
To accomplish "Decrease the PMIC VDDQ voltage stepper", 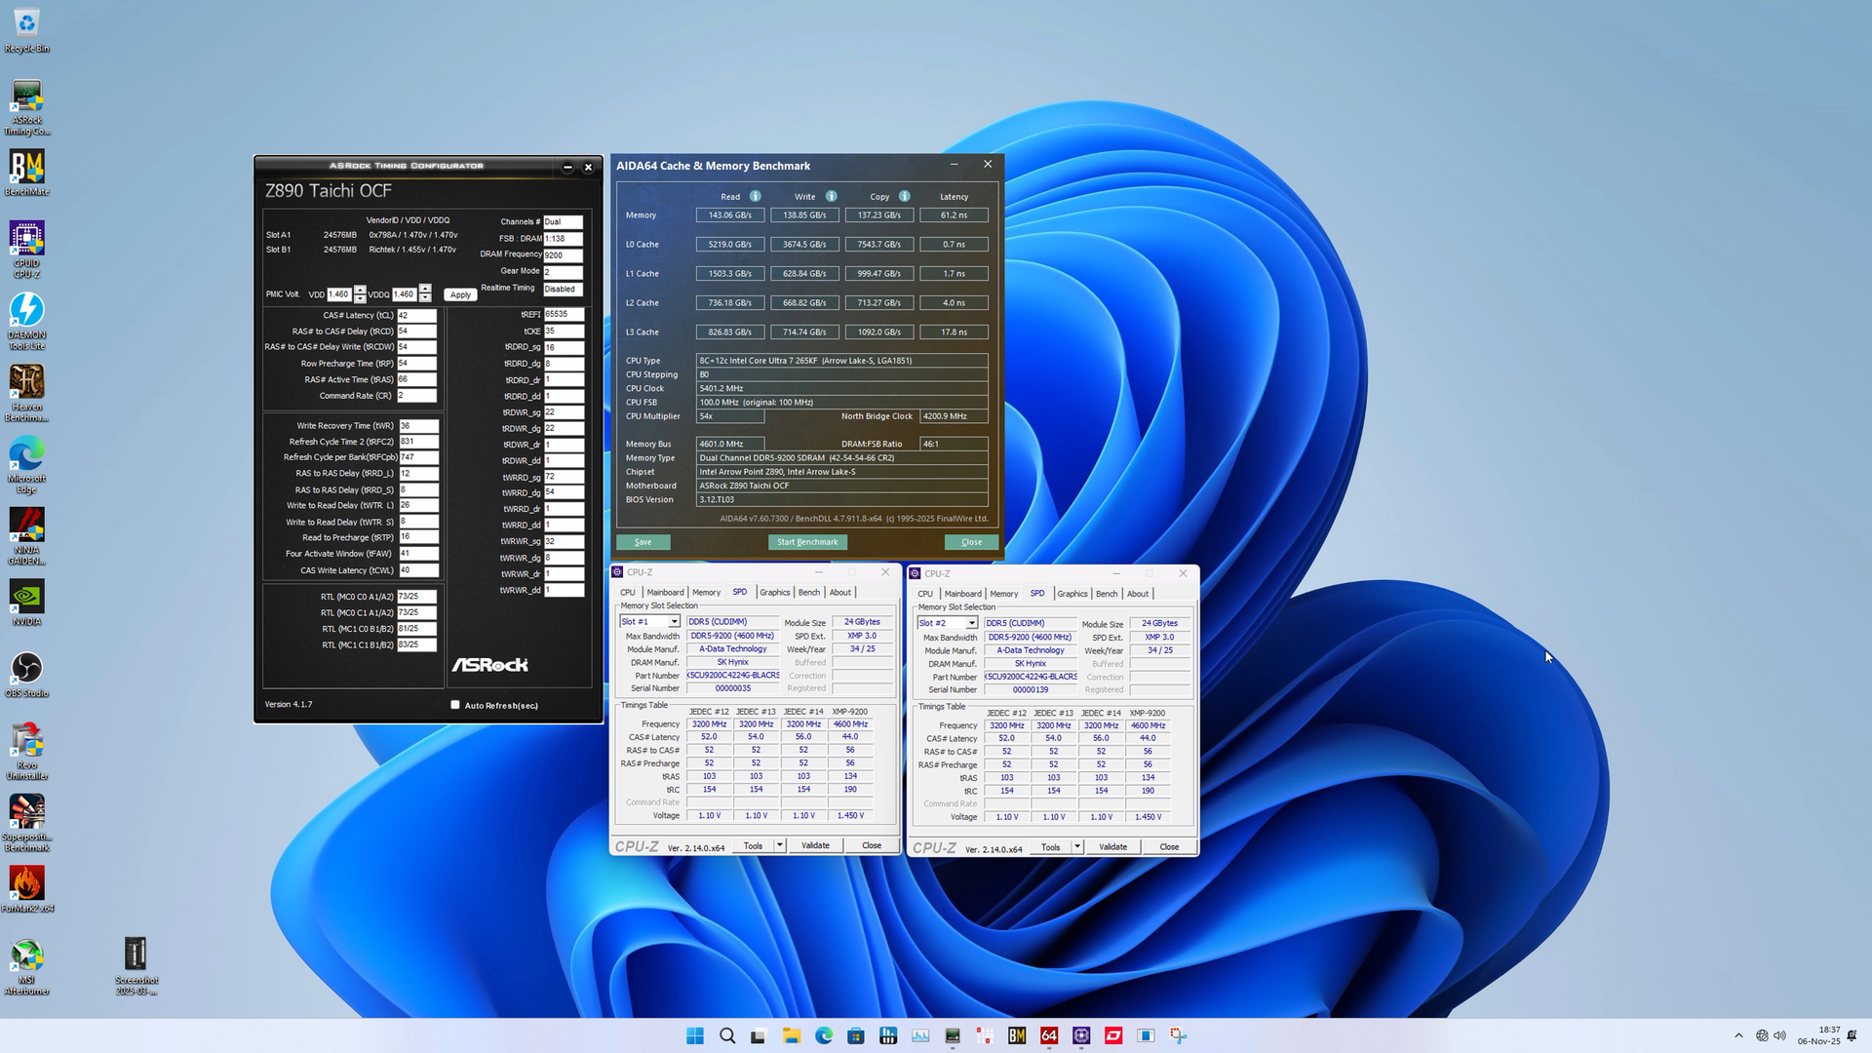I will 425,298.
